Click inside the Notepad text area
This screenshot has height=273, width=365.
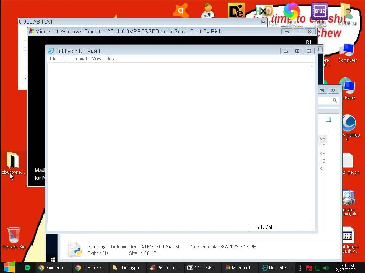[x=179, y=142]
